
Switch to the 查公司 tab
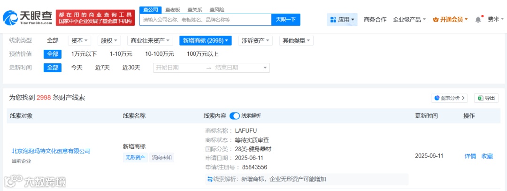pos(150,10)
